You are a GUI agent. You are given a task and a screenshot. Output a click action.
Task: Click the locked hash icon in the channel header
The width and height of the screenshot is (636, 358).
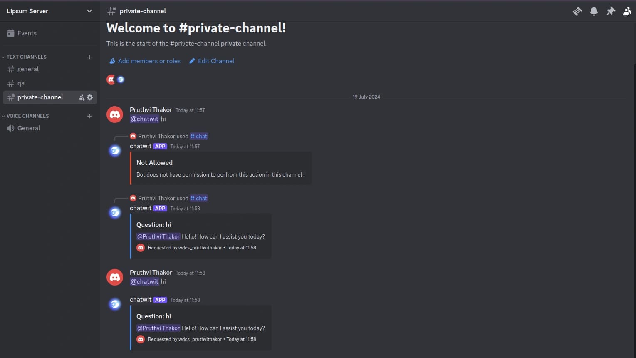pos(111,11)
